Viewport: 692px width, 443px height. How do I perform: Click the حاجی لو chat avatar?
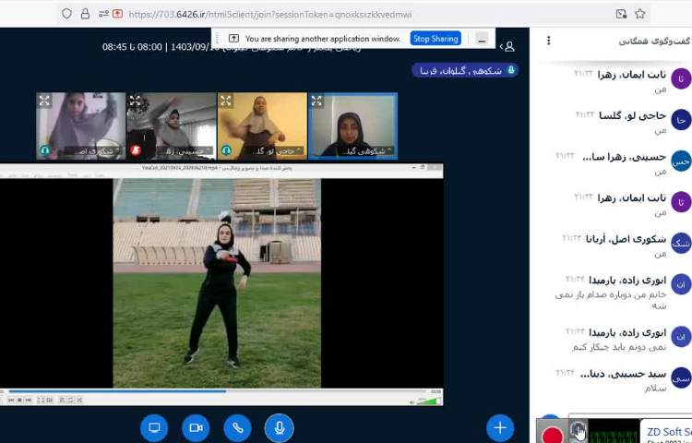pyautogui.click(x=681, y=120)
